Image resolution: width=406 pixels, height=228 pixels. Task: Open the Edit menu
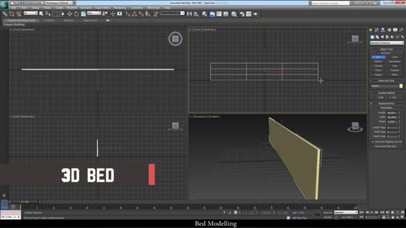[x=13, y=8]
